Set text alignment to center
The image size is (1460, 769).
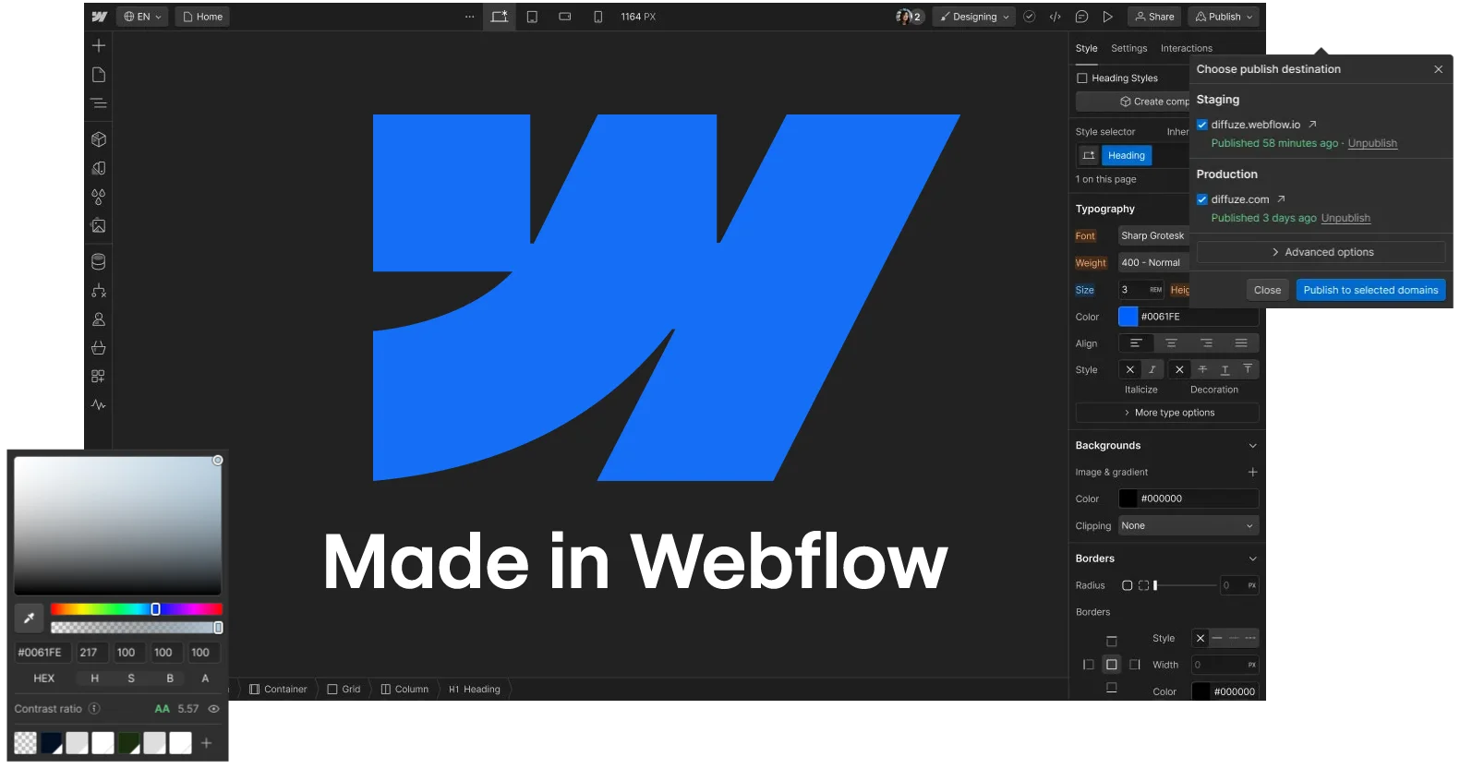1171,343
